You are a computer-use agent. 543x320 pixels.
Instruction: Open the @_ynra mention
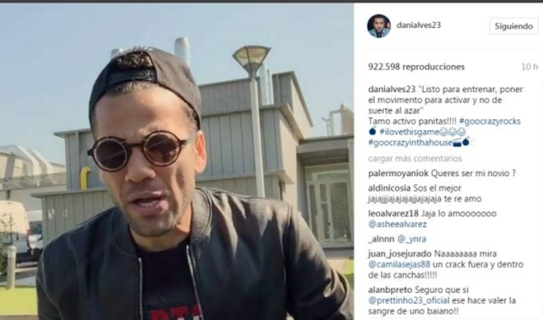point(411,239)
